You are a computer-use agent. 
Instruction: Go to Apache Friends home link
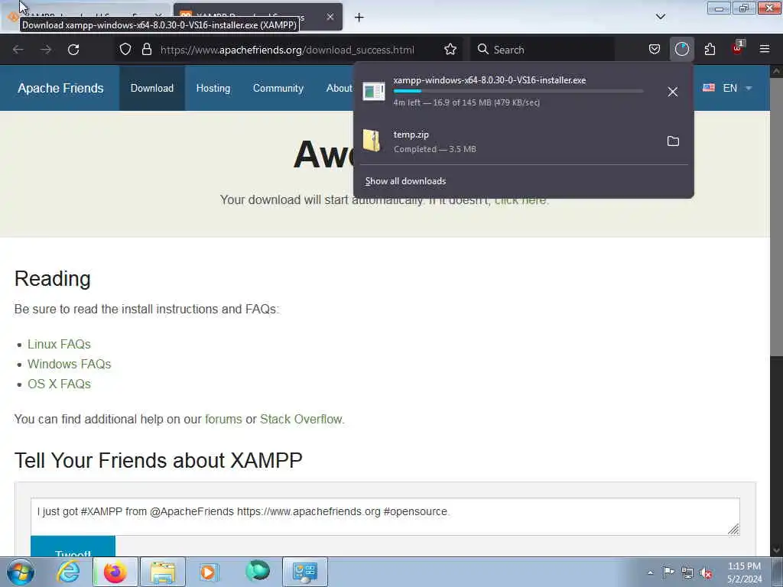60,88
